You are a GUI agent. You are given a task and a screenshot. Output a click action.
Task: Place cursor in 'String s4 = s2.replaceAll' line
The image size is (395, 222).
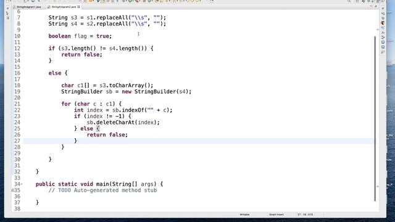coord(107,24)
